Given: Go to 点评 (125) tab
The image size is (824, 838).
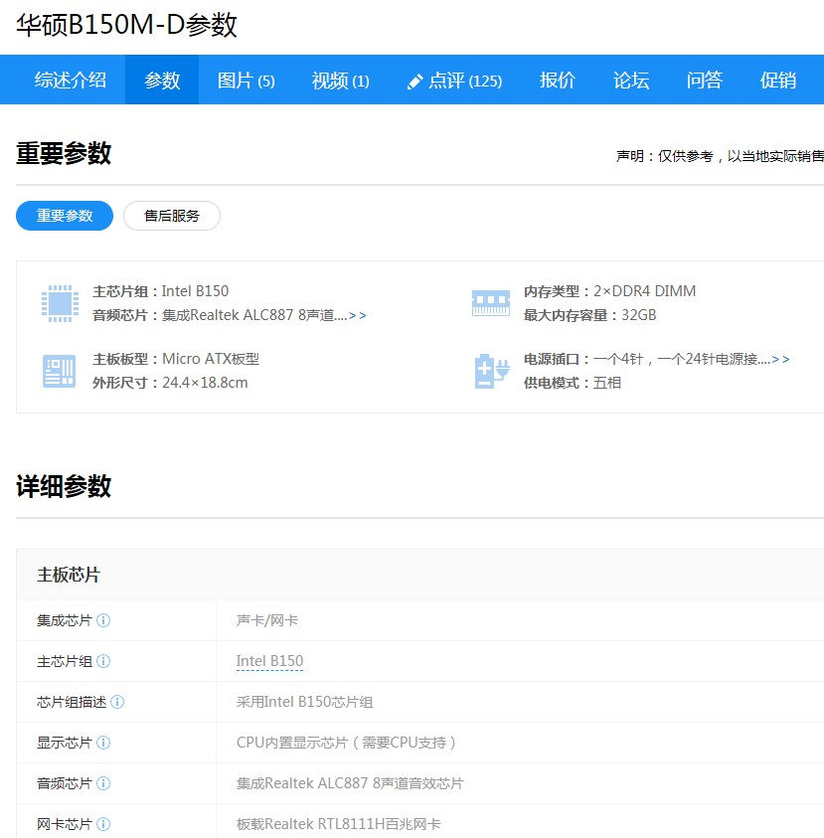Looking at the screenshot, I should point(455,80).
